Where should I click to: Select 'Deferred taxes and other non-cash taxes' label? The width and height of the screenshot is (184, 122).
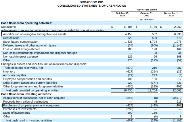[29, 45]
